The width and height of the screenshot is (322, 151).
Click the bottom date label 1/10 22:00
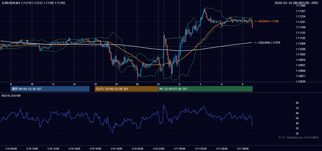[158, 149]
